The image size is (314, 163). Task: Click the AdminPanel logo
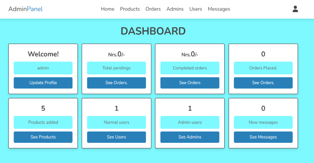(x=26, y=9)
